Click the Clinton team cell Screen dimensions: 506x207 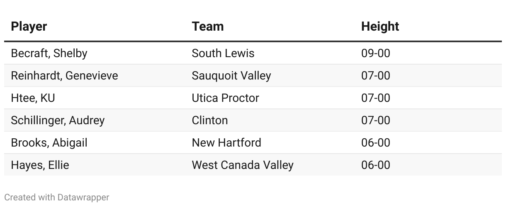coord(210,120)
